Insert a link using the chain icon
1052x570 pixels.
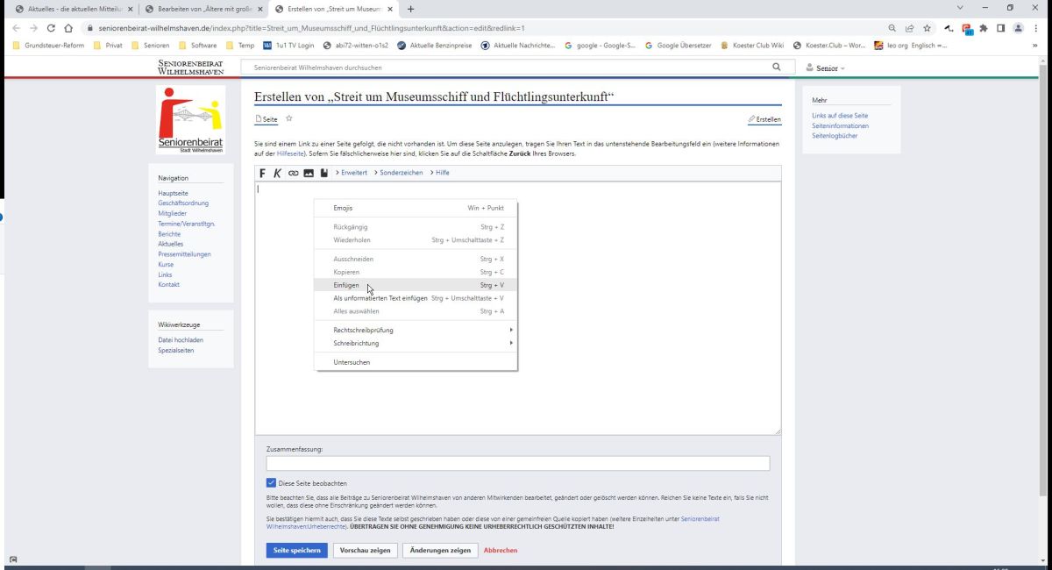pos(293,173)
